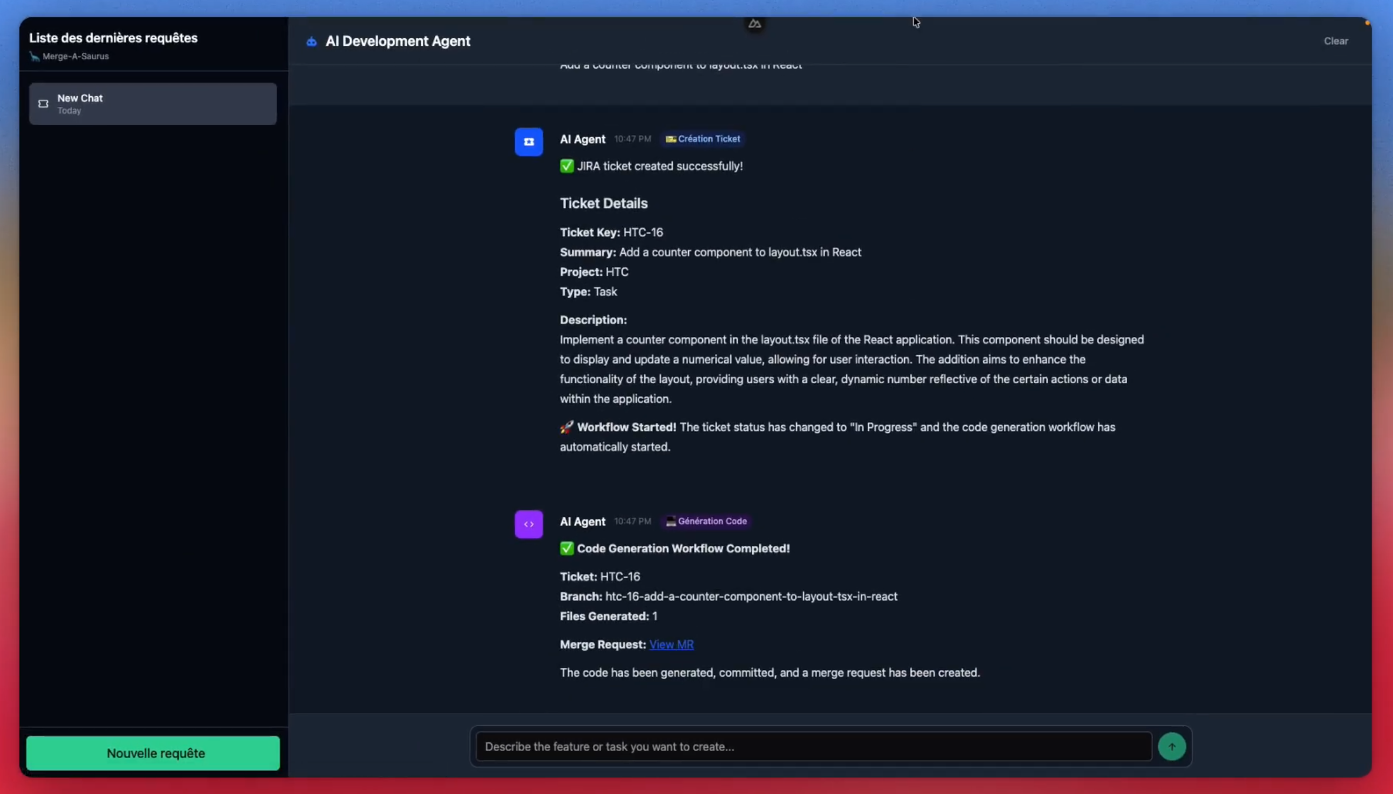Click the purple code generation avatar icon

coord(528,524)
